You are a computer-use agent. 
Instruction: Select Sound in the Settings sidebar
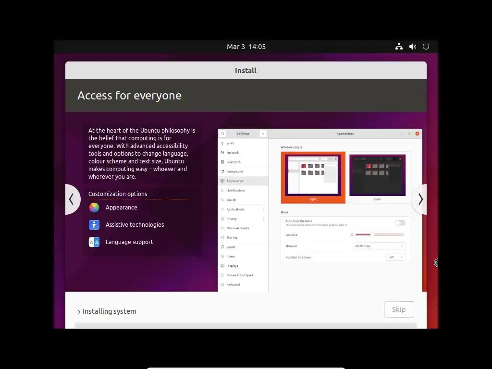point(243,247)
